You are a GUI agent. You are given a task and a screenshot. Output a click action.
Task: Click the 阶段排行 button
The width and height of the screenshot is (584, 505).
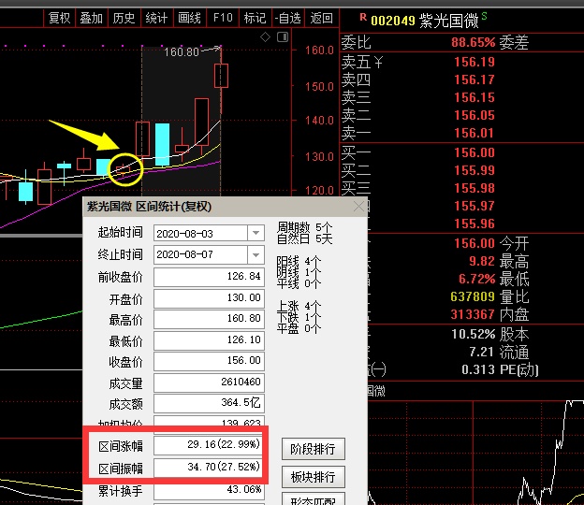pos(313,449)
